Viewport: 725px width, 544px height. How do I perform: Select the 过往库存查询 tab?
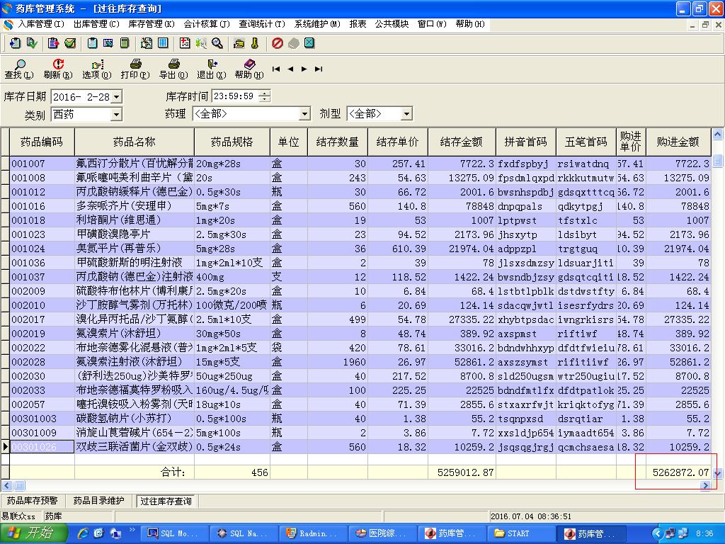tap(166, 501)
